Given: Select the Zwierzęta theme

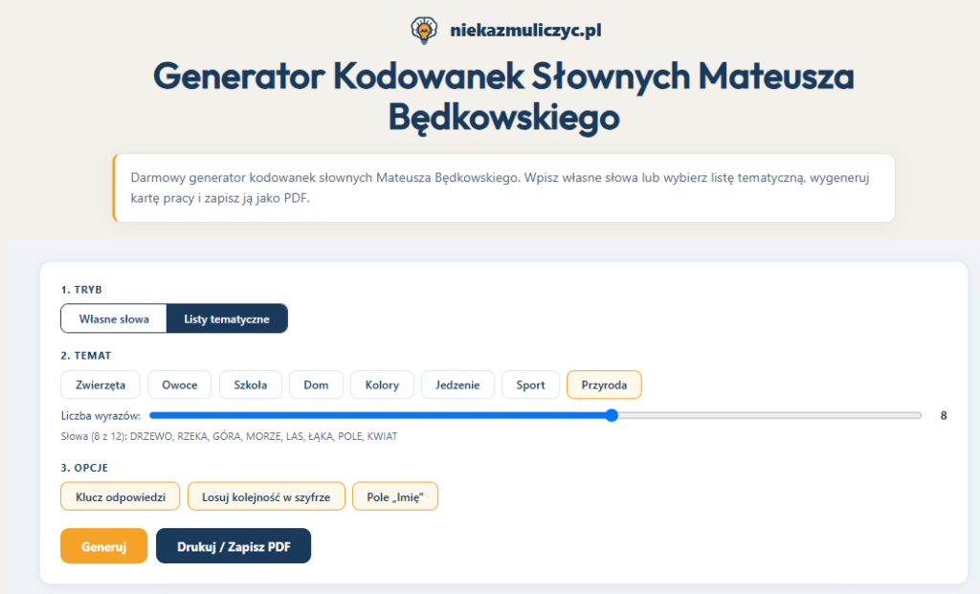Looking at the screenshot, I should coord(100,385).
